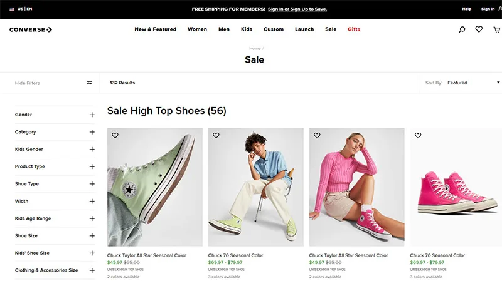Favorite the pink Chuck 70 pair
This screenshot has width=502, height=281.
(x=418, y=135)
